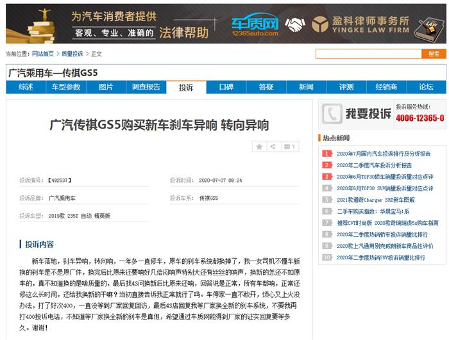Open 2020年6月TOP30 SUV销量投诉量对应点评

[385, 188]
